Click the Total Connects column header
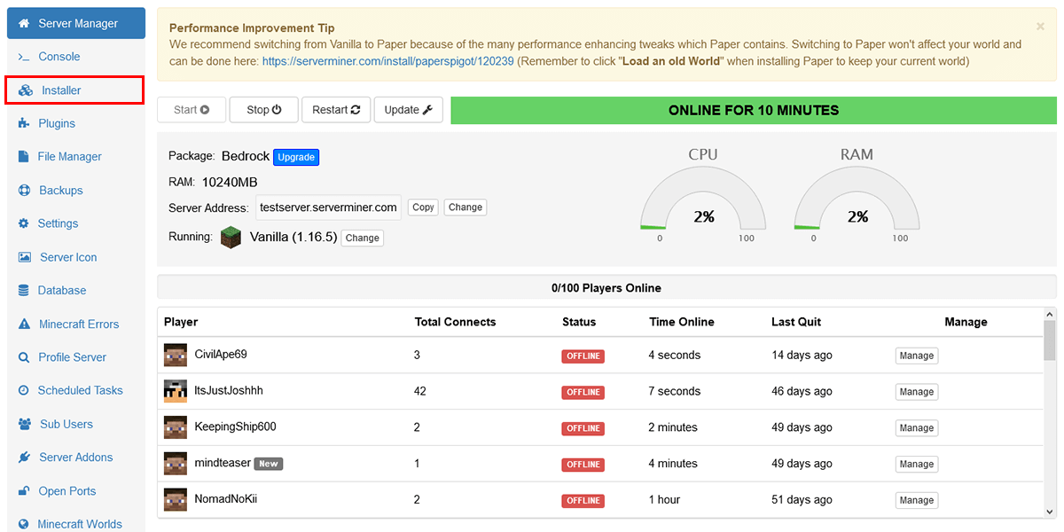The height and width of the screenshot is (532, 1064). (456, 322)
